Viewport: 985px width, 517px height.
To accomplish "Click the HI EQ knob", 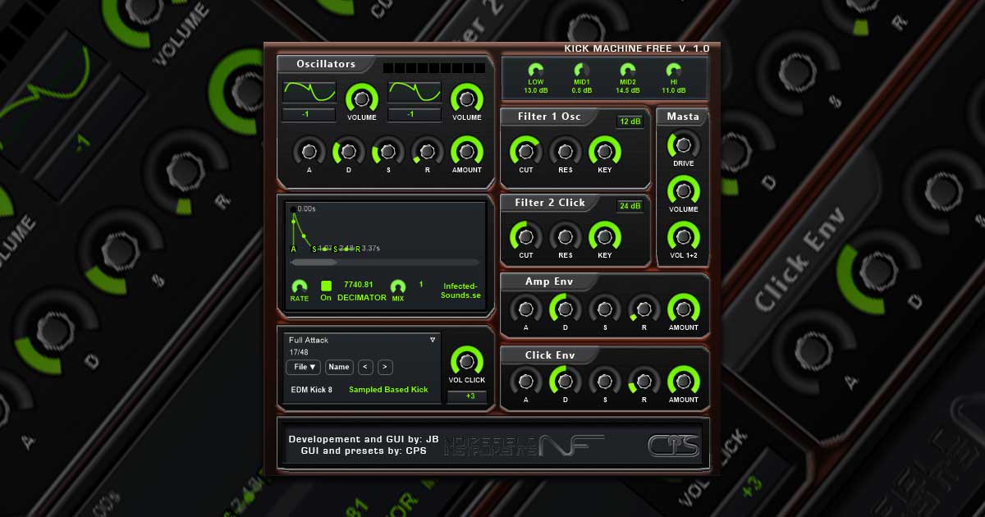I will (x=673, y=71).
